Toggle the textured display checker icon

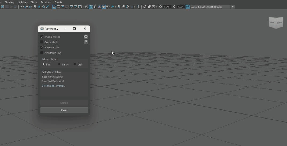click(103, 7)
